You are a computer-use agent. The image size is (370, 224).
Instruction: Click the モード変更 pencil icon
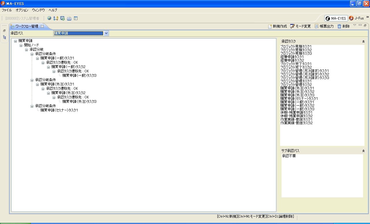(x=292, y=26)
